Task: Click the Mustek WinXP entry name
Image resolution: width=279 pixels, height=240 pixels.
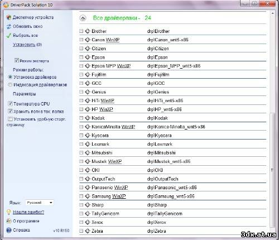Action: [x=107, y=161]
